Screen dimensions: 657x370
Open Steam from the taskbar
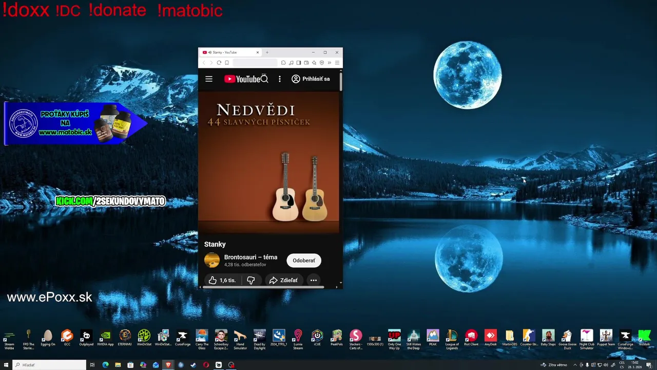193,365
